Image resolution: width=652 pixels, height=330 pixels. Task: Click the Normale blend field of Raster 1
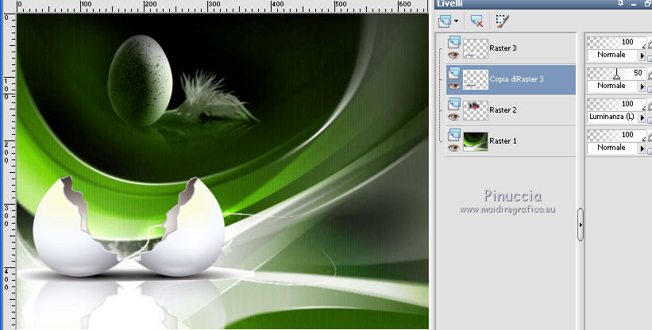pyautogui.click(x=612, y=148)
